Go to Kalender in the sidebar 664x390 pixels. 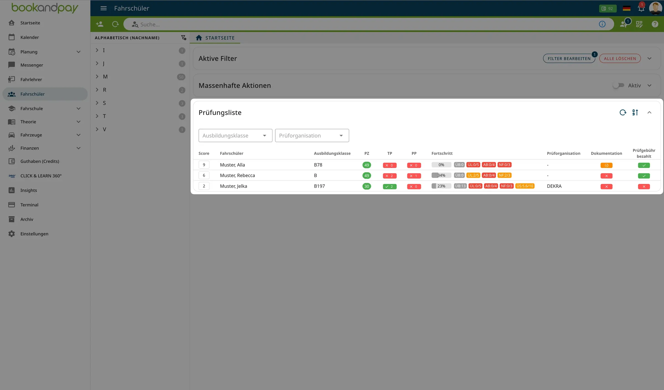(45, 37)
